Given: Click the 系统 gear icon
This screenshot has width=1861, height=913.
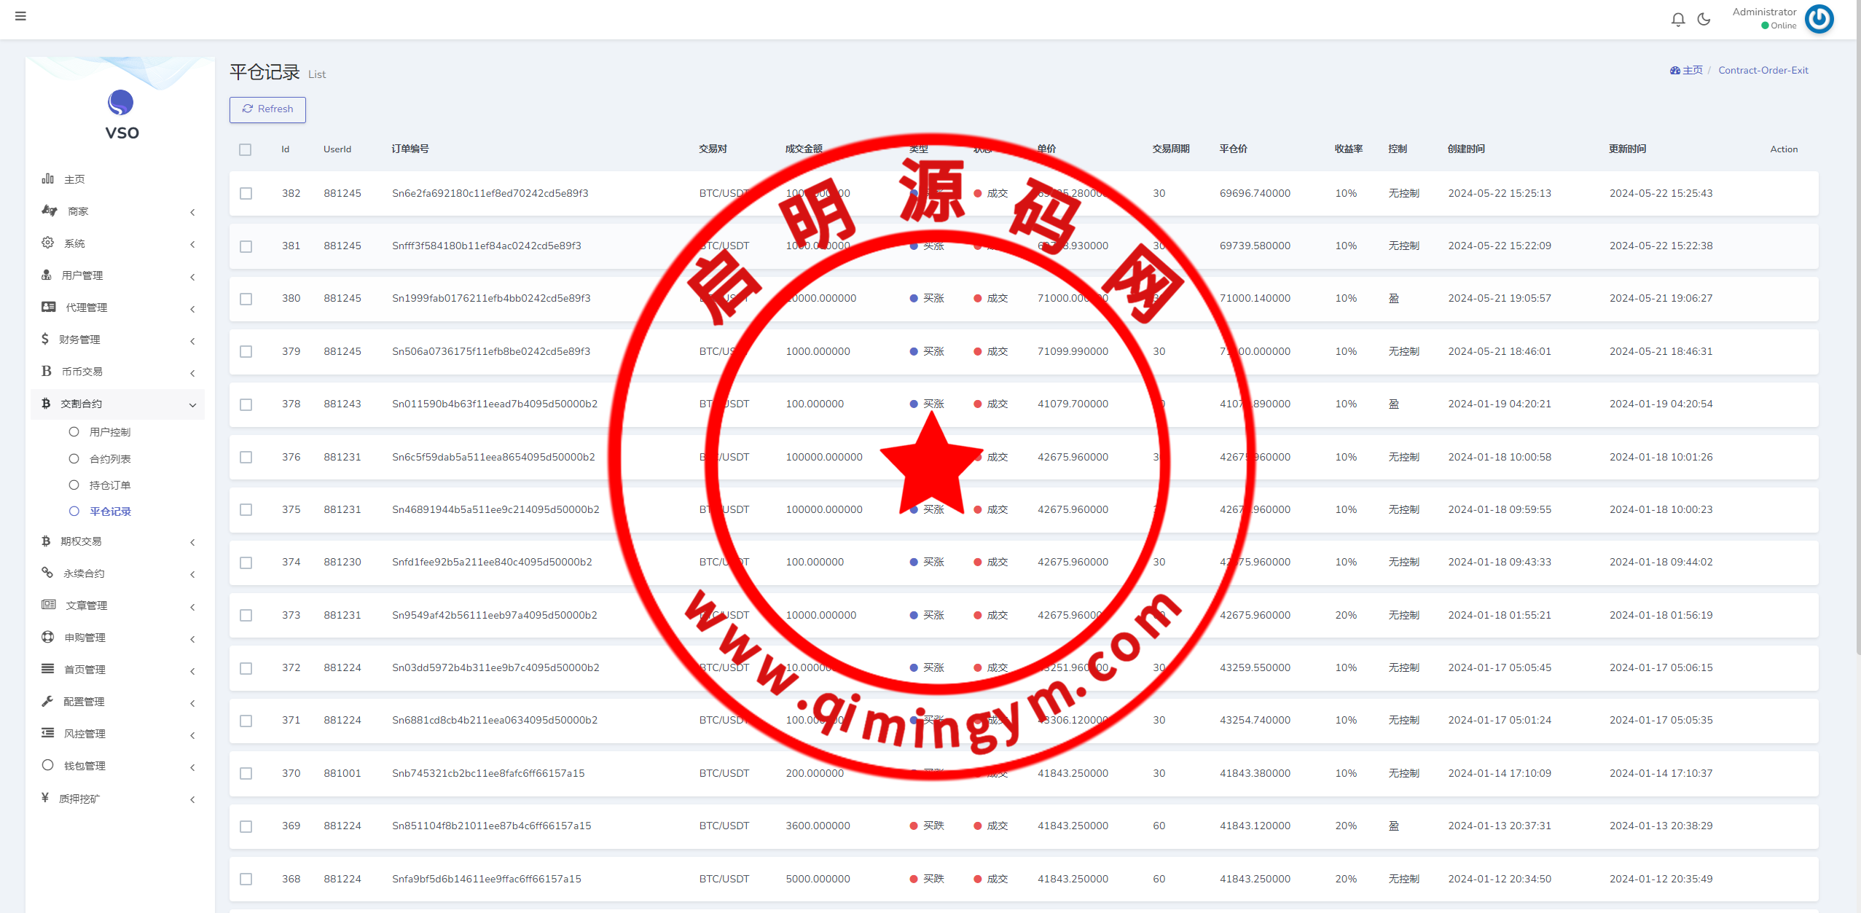Looking at the screenshot, I should pyautogui.click(x=47, y=243).
